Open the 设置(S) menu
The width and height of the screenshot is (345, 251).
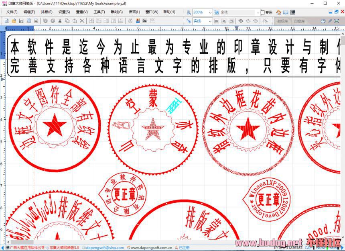[x=64, y=12]
